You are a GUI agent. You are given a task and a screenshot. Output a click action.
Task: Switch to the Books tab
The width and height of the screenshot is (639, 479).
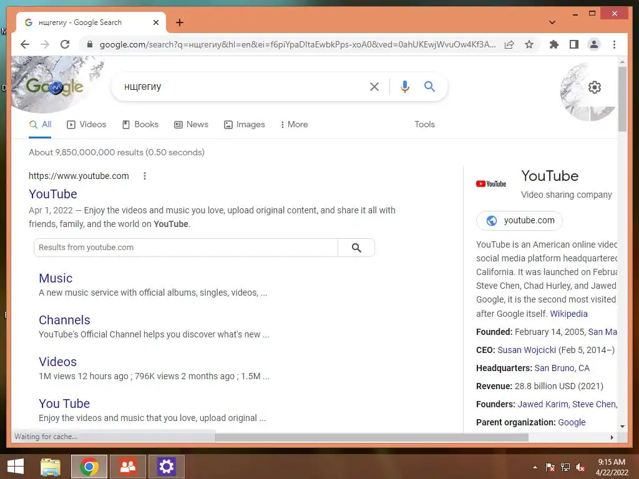click(140, 125)
